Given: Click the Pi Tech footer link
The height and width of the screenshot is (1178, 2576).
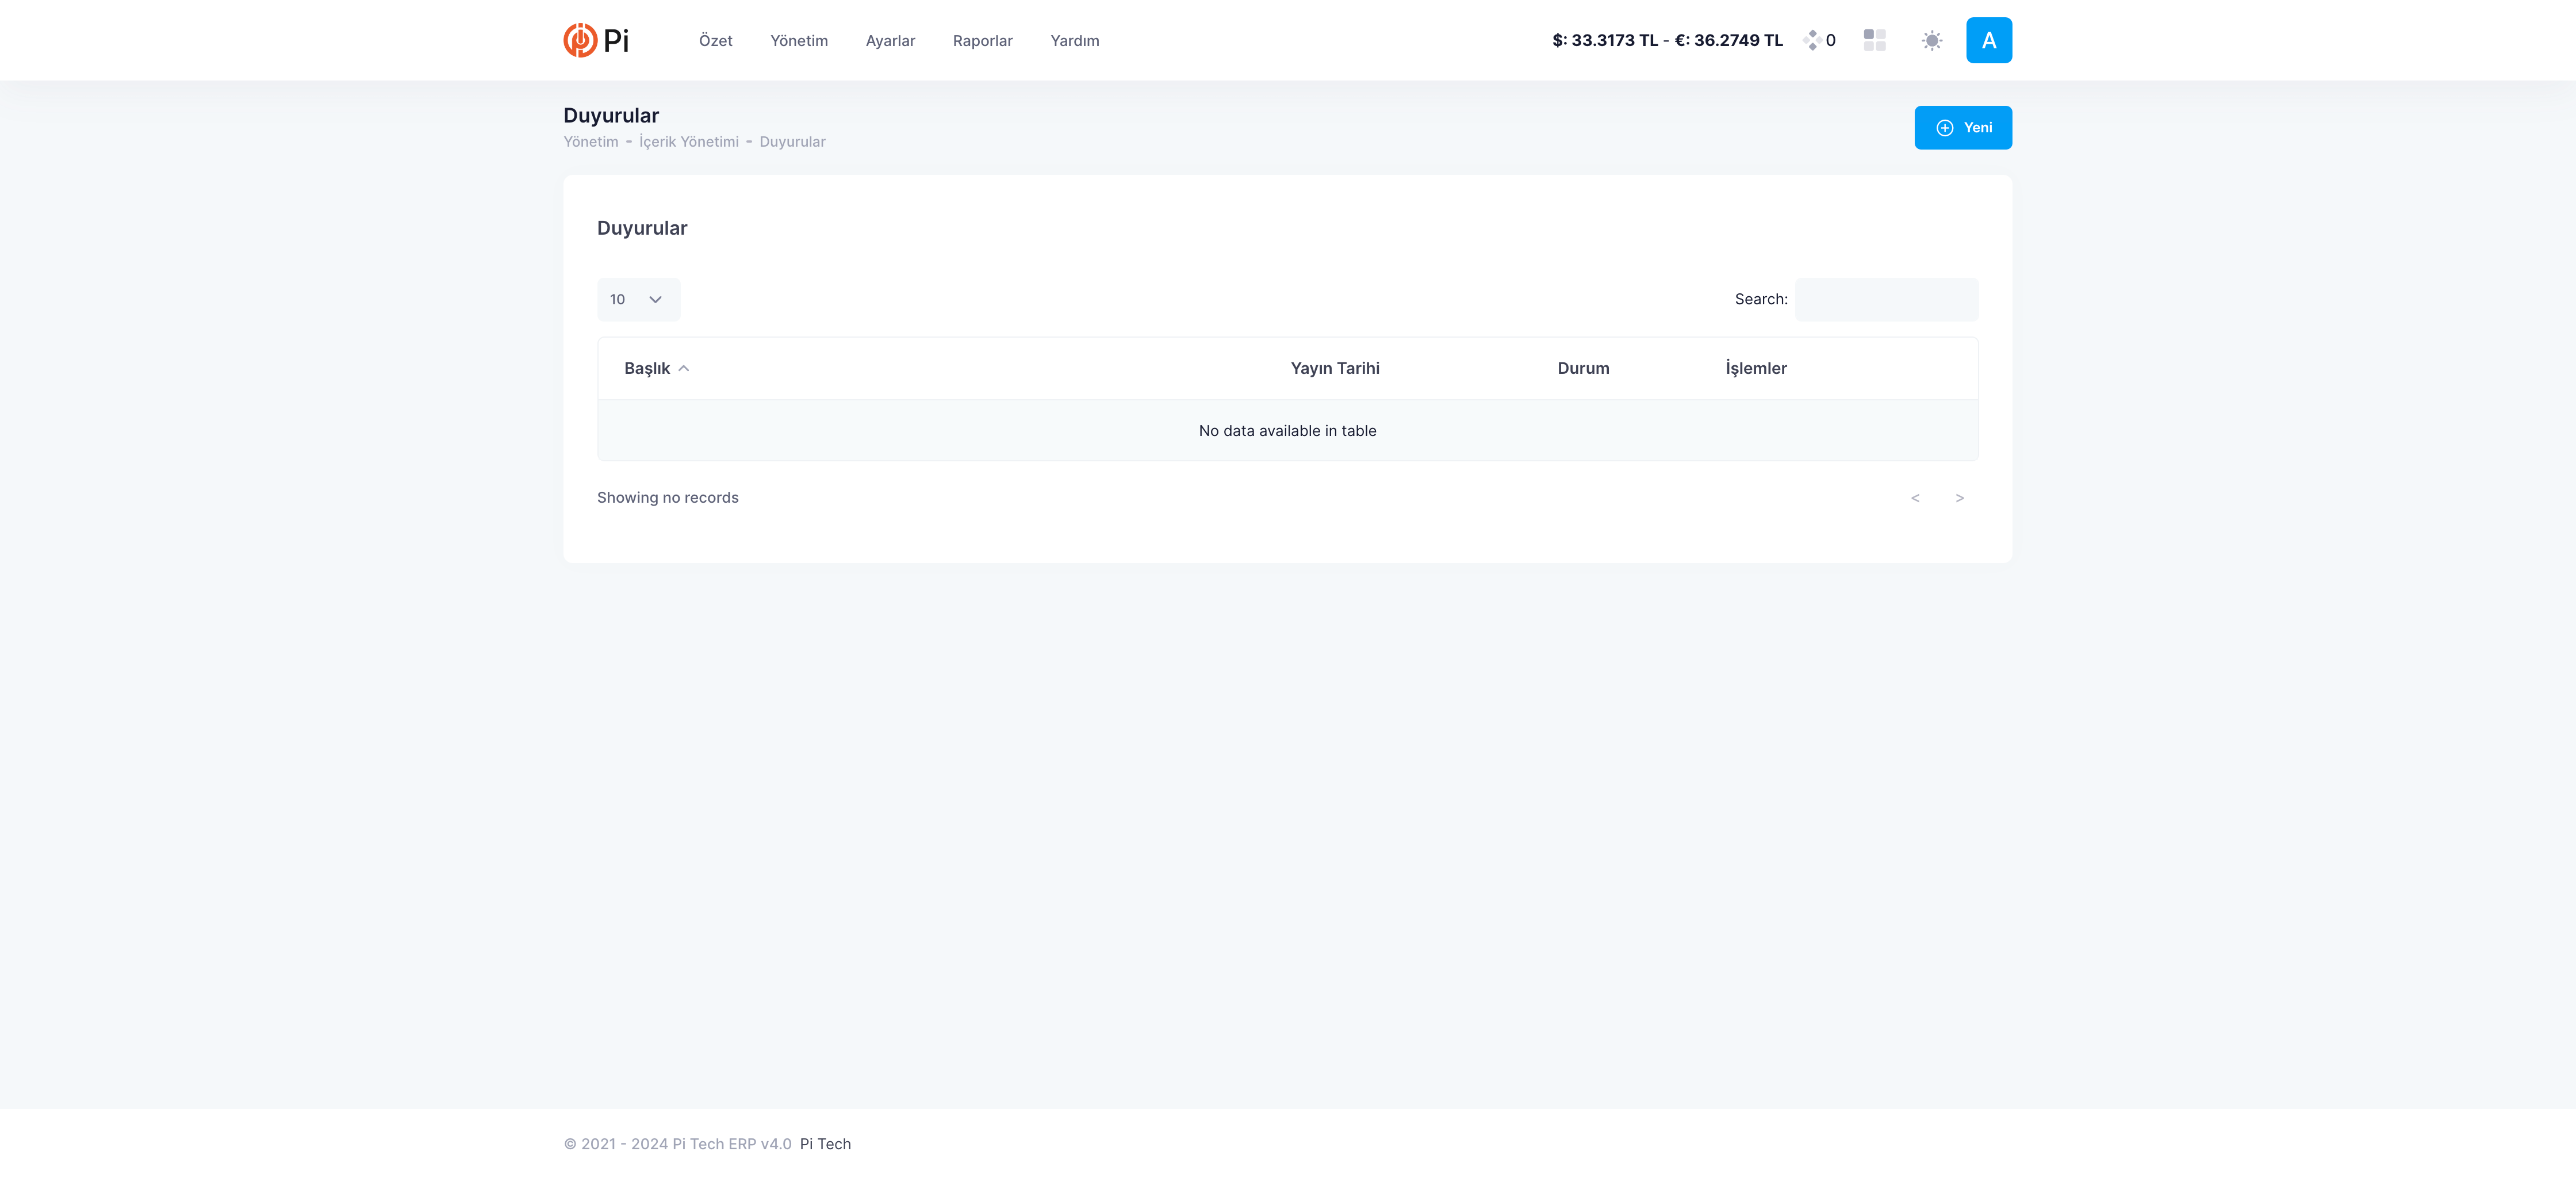Looking at the screenshot, I should 825,1144.
